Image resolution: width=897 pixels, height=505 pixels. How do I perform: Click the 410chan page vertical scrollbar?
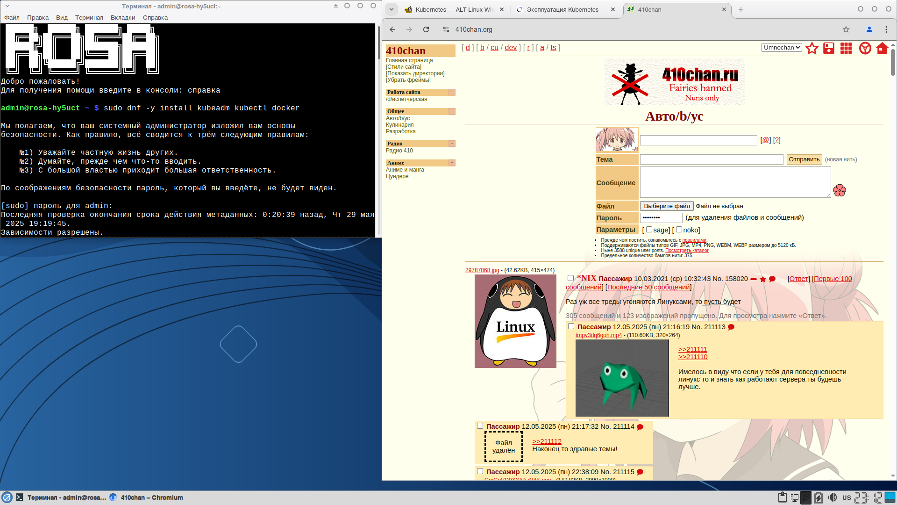point(893,63)
